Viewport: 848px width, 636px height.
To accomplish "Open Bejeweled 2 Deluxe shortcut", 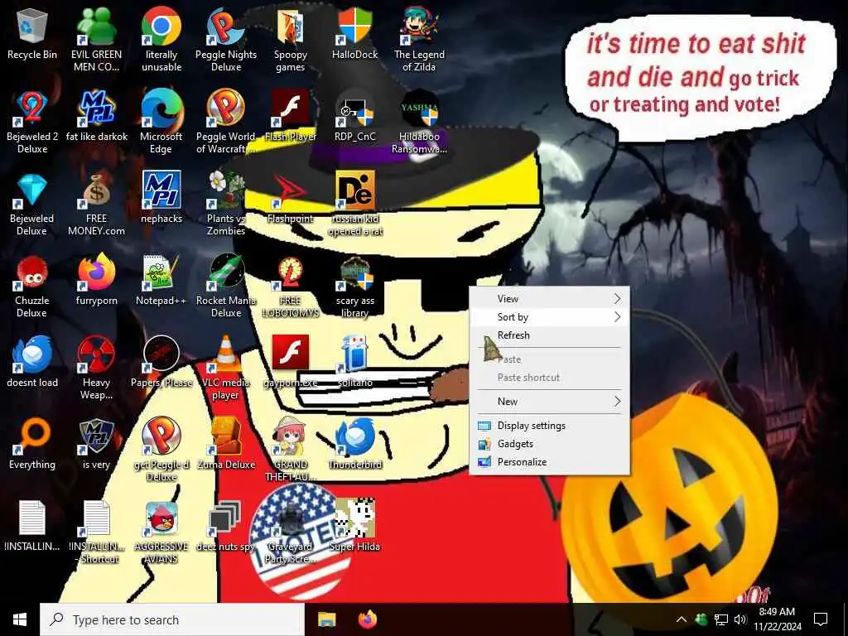I will 32,121.
